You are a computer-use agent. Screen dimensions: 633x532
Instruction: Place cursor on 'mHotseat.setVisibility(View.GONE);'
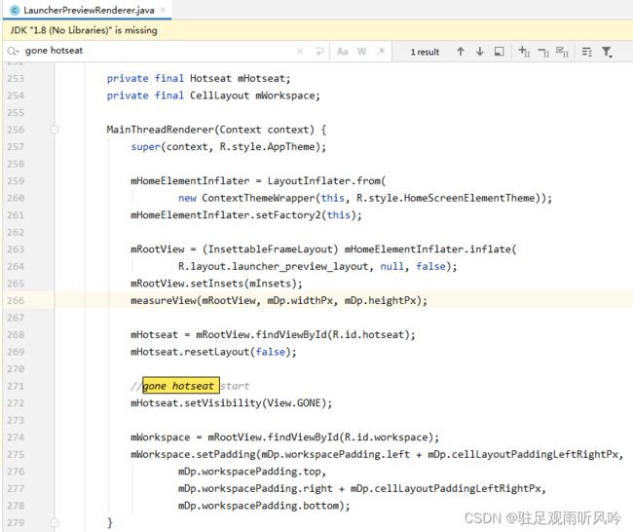click(x=232, y=403)
